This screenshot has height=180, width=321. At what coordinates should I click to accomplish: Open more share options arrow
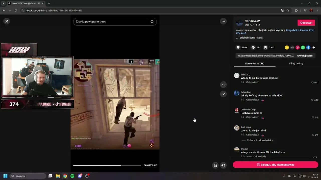click(x=313, y=47)
